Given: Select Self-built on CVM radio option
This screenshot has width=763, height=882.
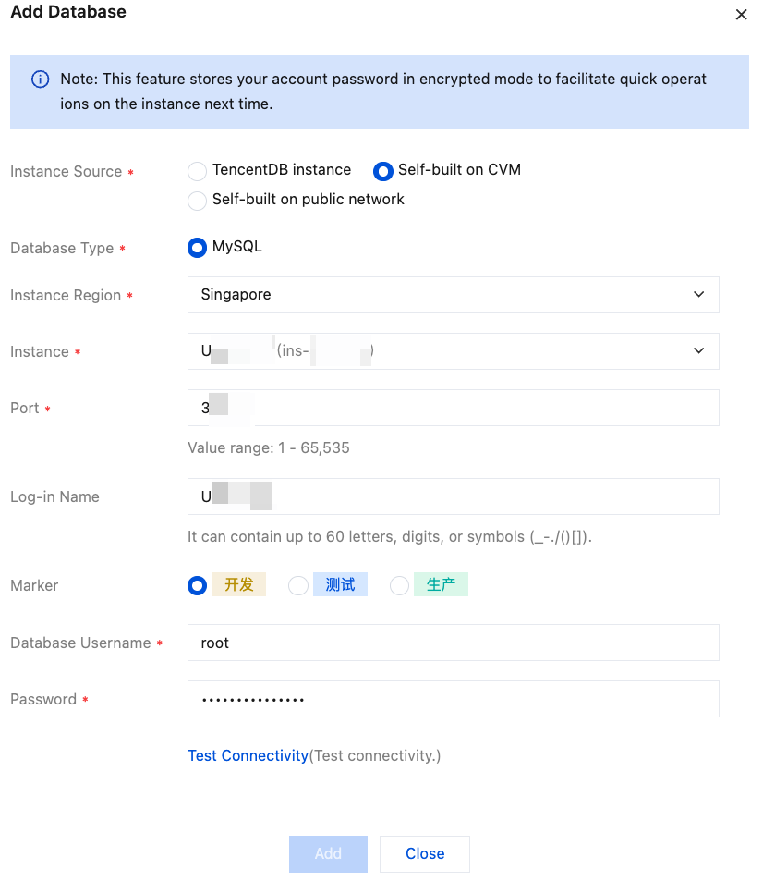Looking at the screenshot, I should 382,171.
